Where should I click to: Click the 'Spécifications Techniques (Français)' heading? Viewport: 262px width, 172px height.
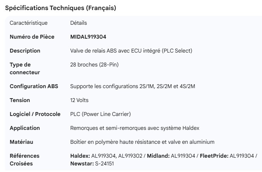tap(60, 8)
